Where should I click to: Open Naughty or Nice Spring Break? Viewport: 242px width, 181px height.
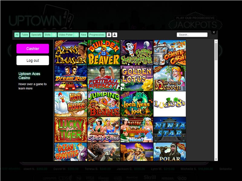point(104,130)
